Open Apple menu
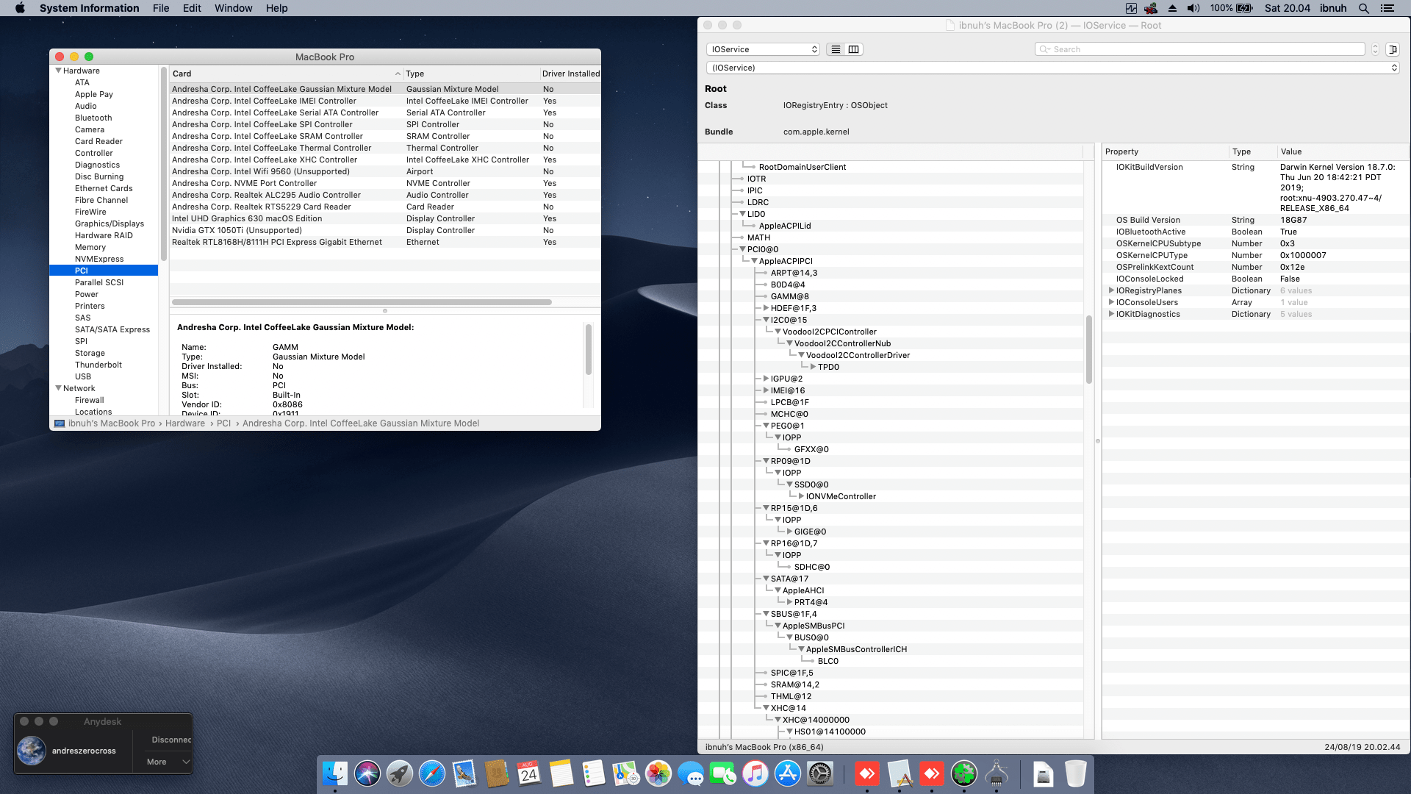This screenshot has width=1411, height=794. coord(20,8)
